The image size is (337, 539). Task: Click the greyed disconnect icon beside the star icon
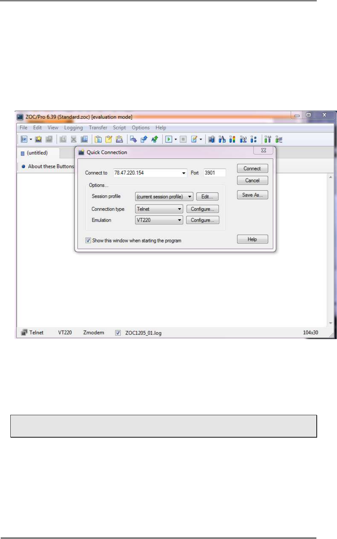pyautogui.click(x=49, y=139)
